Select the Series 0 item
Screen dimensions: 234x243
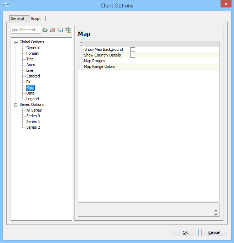(33, 116)
